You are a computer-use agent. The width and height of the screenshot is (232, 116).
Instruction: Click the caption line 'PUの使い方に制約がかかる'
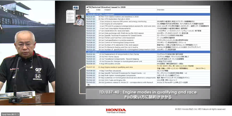[148, 97]
